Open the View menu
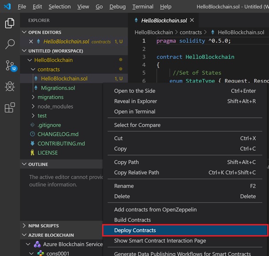This screenshot has width=269, height=256. (x=83, y=7)
